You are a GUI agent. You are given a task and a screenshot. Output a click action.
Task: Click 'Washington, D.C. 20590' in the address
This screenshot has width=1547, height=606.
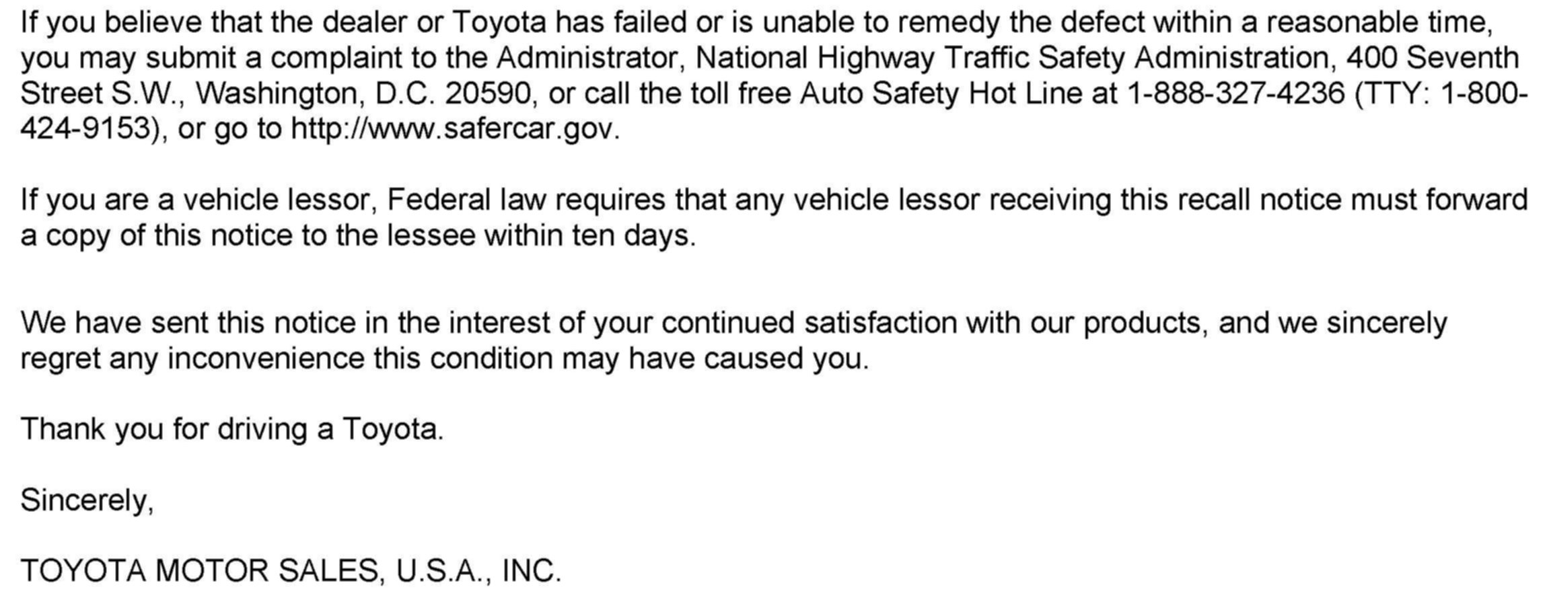363,93
